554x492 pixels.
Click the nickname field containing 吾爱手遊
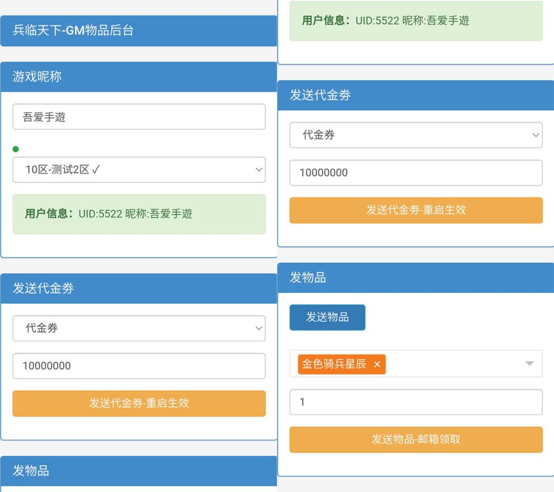[139, 117]
